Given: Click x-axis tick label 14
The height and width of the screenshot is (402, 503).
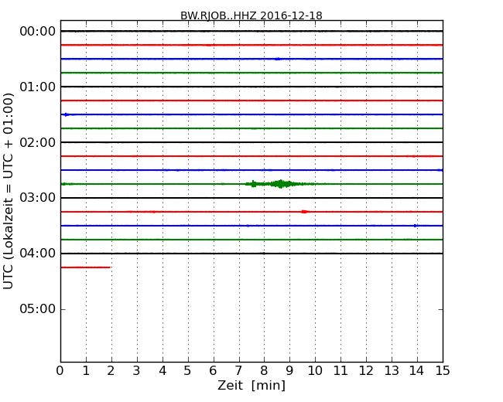Looking at the screenshot, I should (417, 371).
